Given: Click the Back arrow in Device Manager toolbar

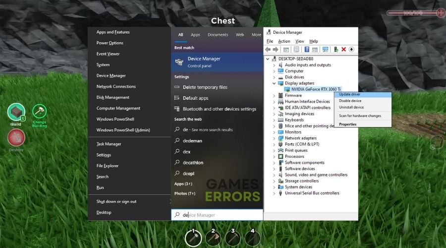Looking at the screenshot, I should [x=268, y=49].
